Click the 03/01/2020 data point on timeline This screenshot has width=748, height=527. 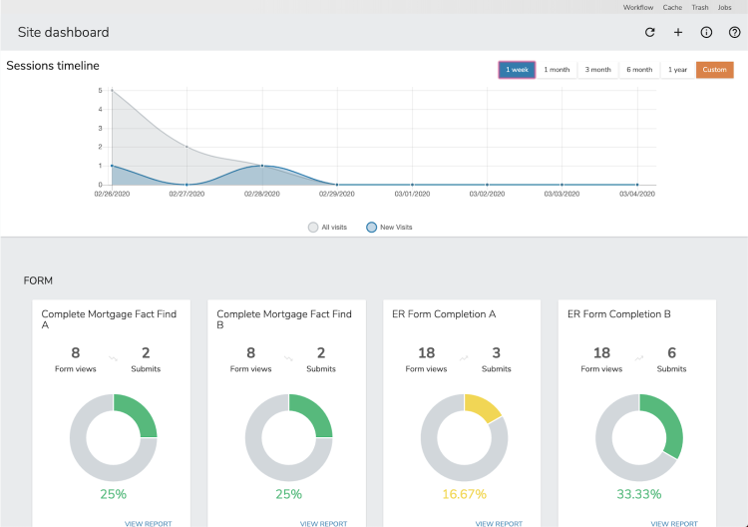[412, 185]
